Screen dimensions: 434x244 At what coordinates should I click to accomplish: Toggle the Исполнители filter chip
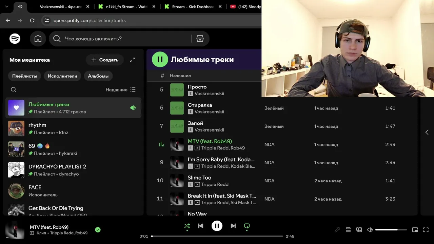(x=62, y=76)
